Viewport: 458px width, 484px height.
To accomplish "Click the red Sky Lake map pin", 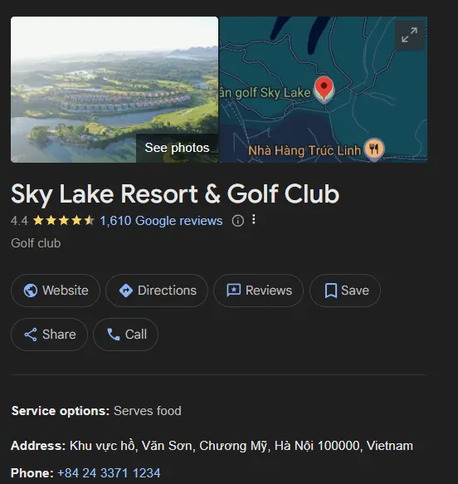I will [324, 89].
